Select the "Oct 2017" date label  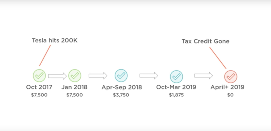39,87
